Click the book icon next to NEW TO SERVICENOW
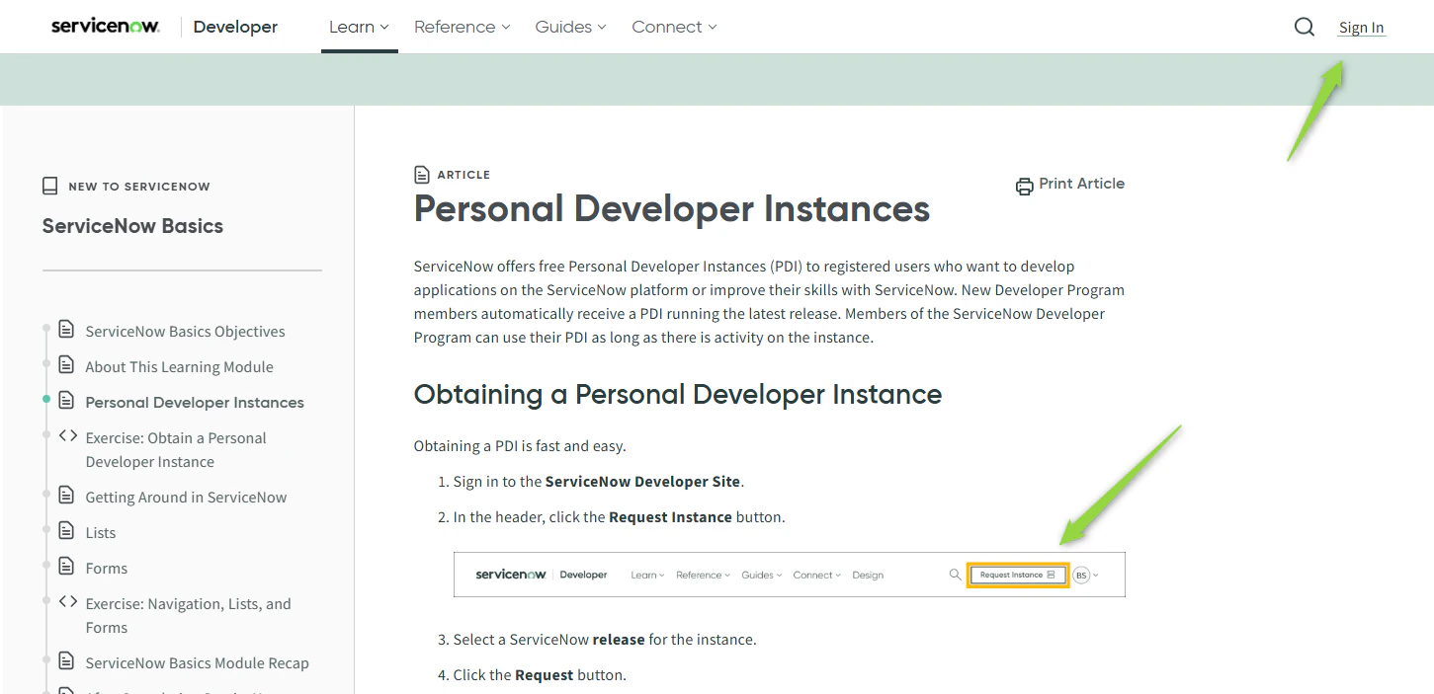 click(x=49, y=185)
